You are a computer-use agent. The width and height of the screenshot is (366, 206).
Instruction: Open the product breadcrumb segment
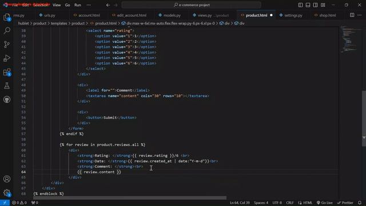click(x=39, y=23)
